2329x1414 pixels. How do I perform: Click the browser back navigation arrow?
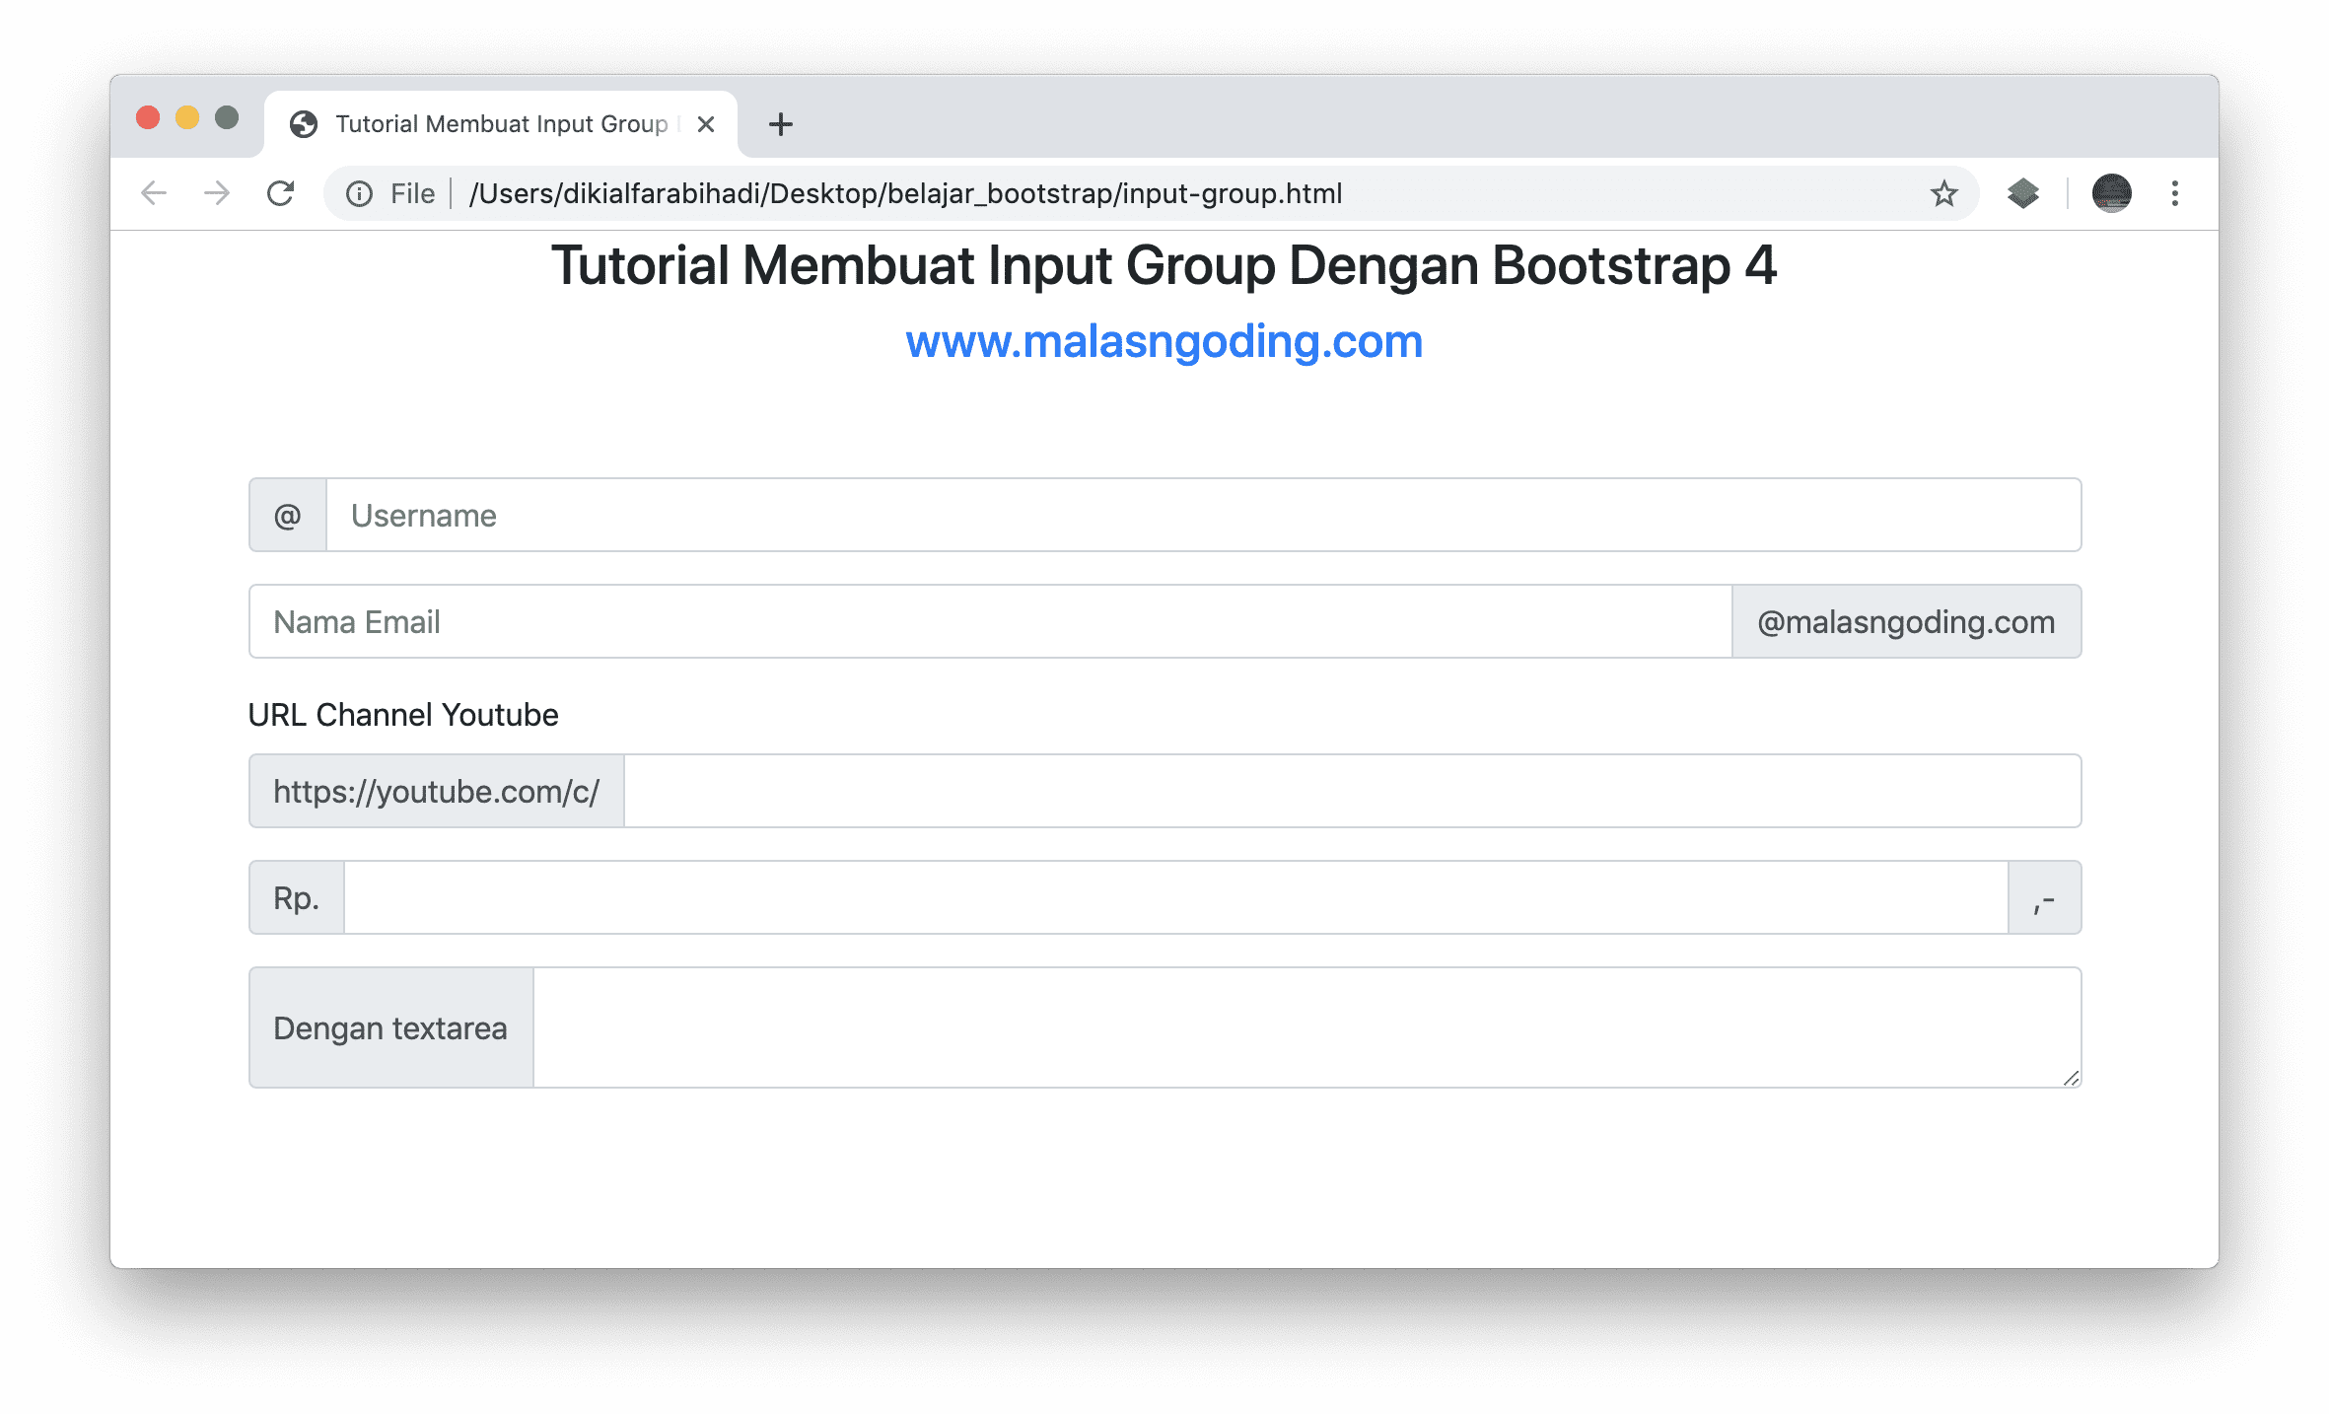[153, 193]
